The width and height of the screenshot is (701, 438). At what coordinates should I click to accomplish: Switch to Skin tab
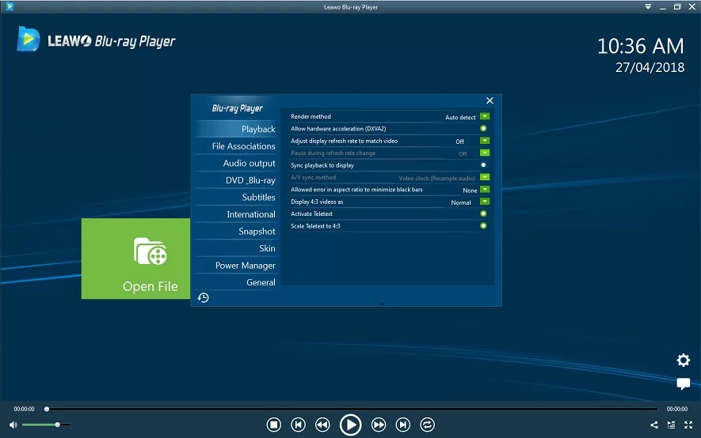click(x=237, y=248)
